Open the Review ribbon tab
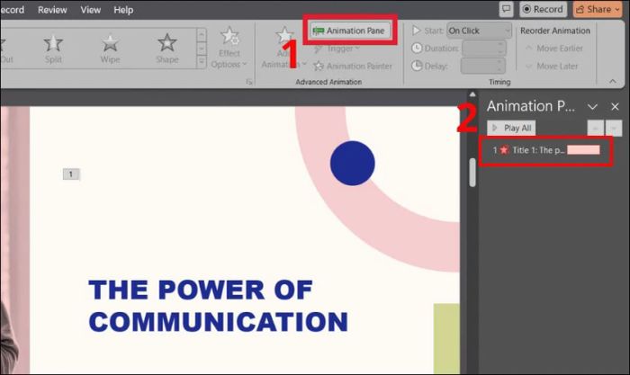 coord(52,10)
